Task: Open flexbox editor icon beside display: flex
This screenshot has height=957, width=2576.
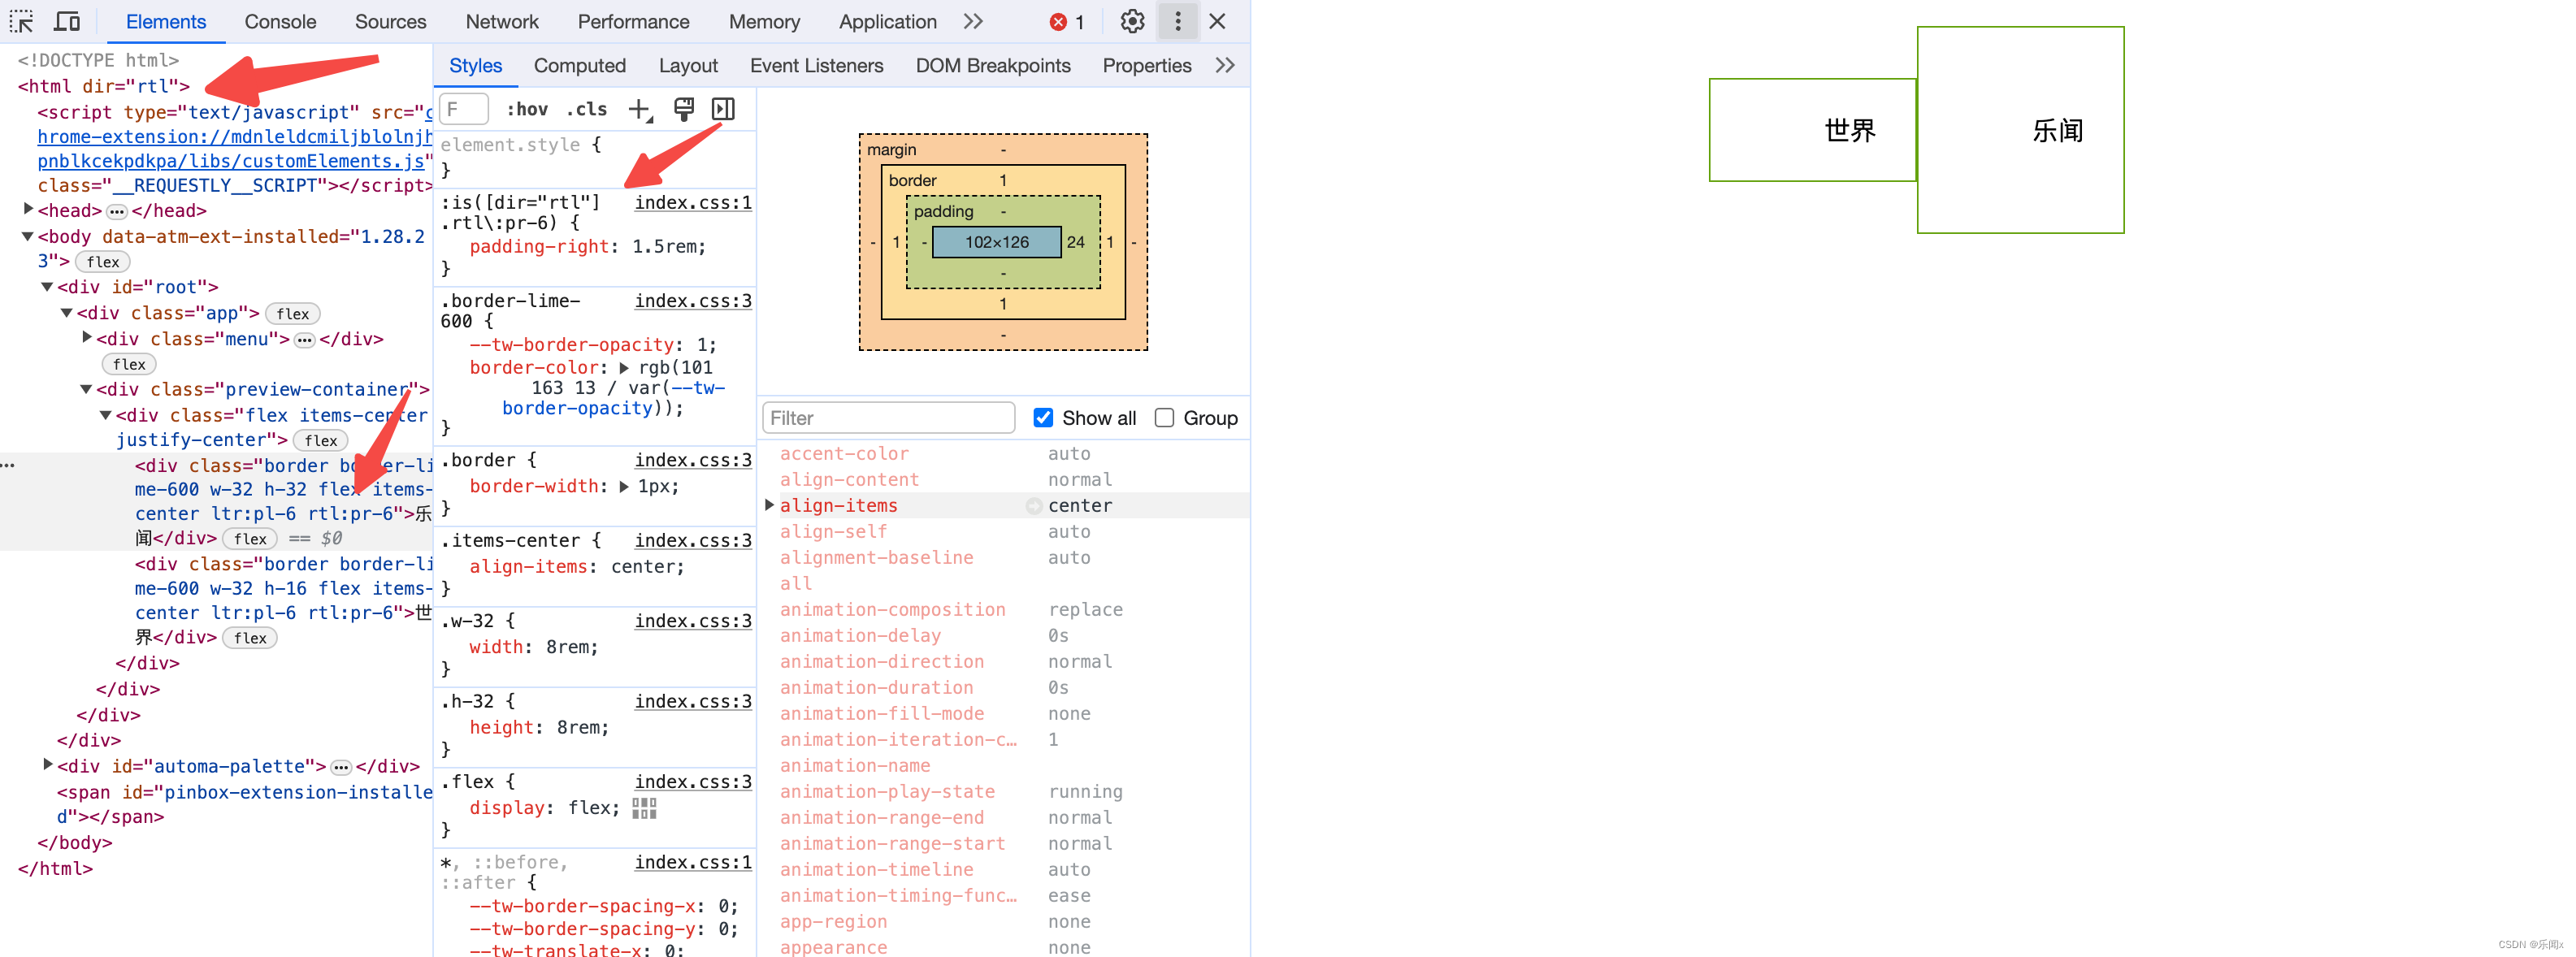Action: (x=644, y=808)
